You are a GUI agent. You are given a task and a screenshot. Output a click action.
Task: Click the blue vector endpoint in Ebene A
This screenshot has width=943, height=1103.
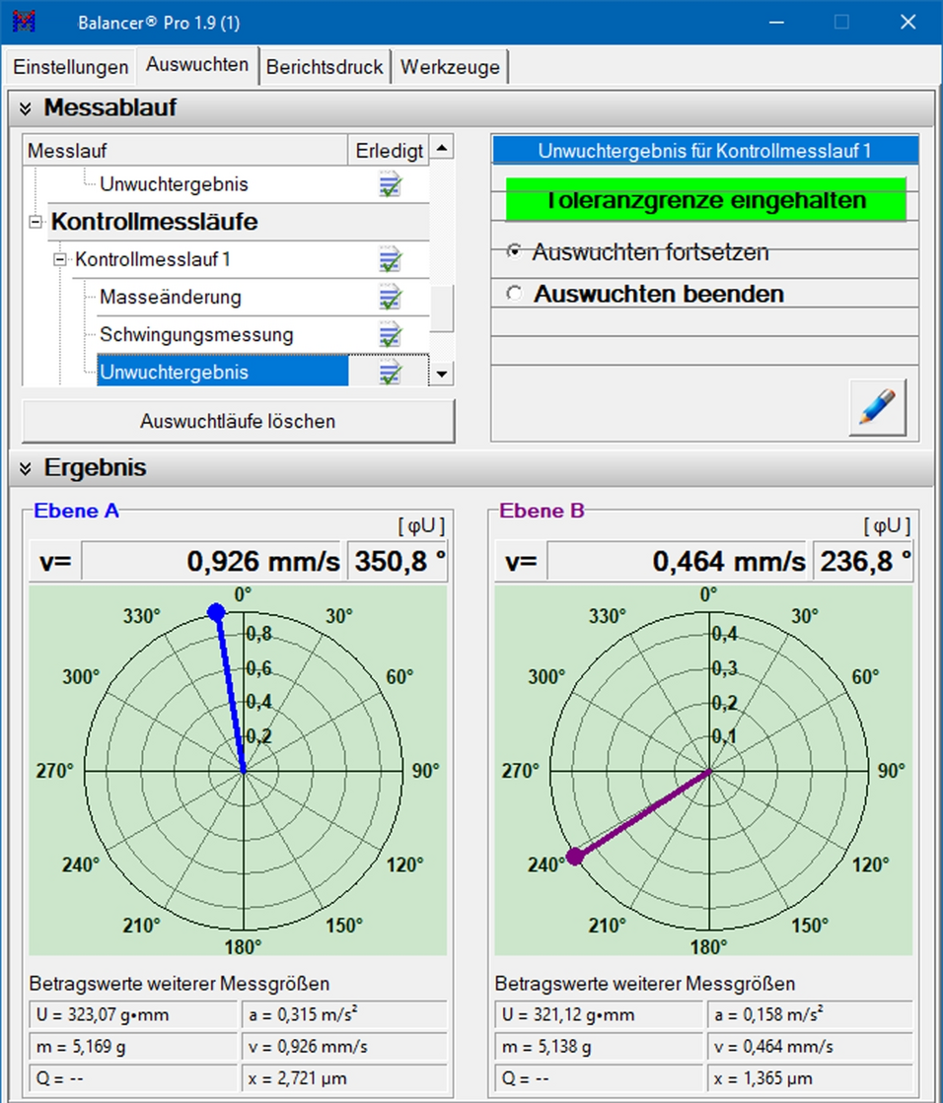[x=216, y=613]
